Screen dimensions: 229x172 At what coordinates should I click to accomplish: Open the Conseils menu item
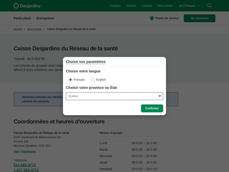(x=147, y=6)
